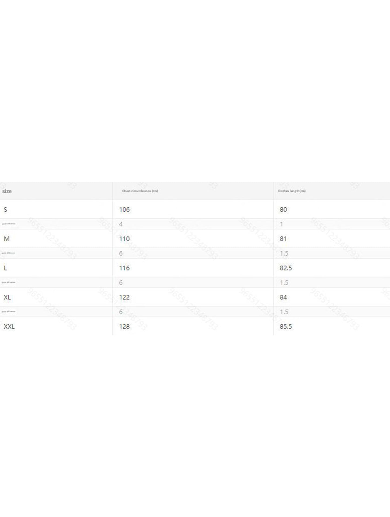Click the L size row label

[5, 268]
